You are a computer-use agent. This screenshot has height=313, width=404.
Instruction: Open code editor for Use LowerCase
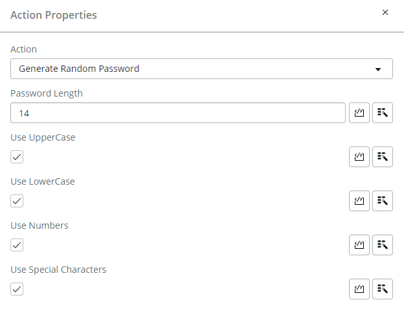[359, 201]
